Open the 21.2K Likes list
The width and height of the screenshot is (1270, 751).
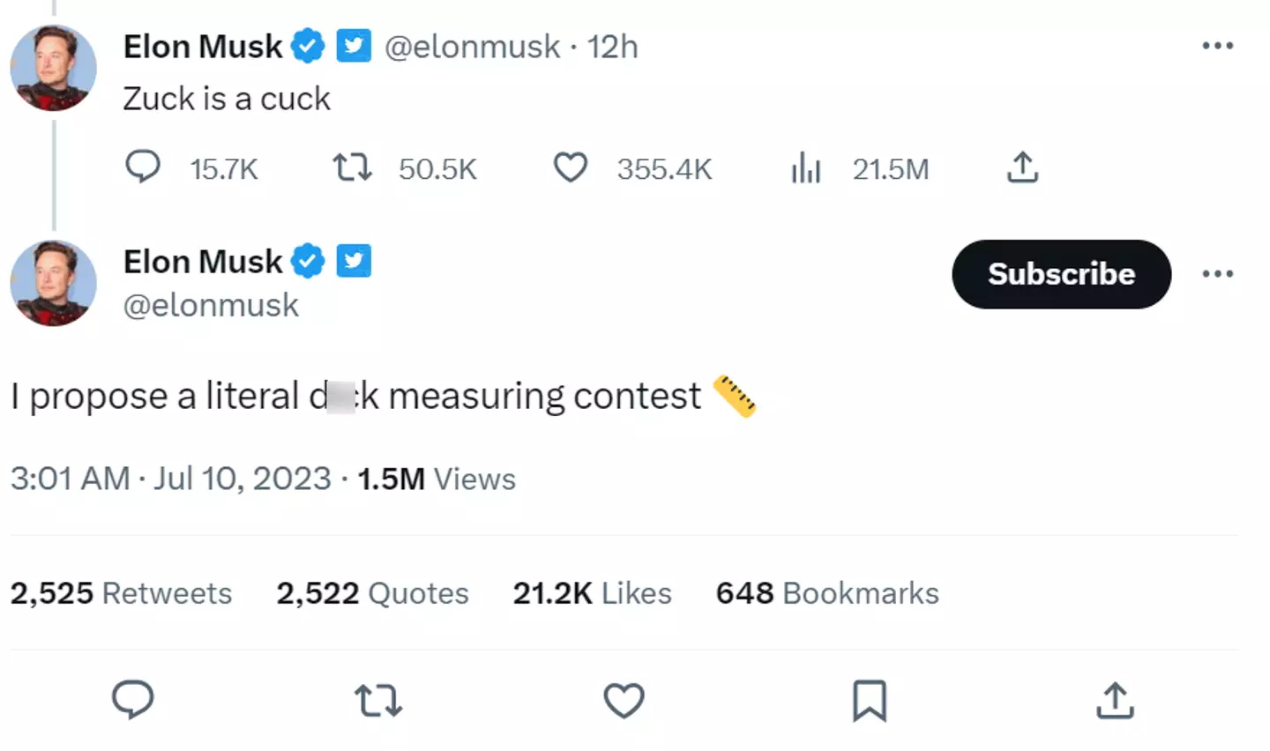tap(592, 593)
